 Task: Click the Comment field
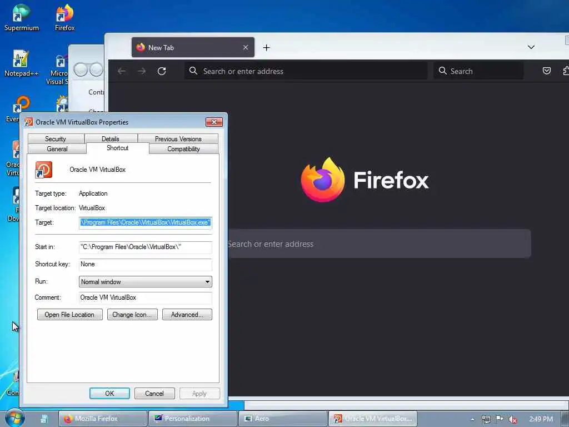(145, 297)
